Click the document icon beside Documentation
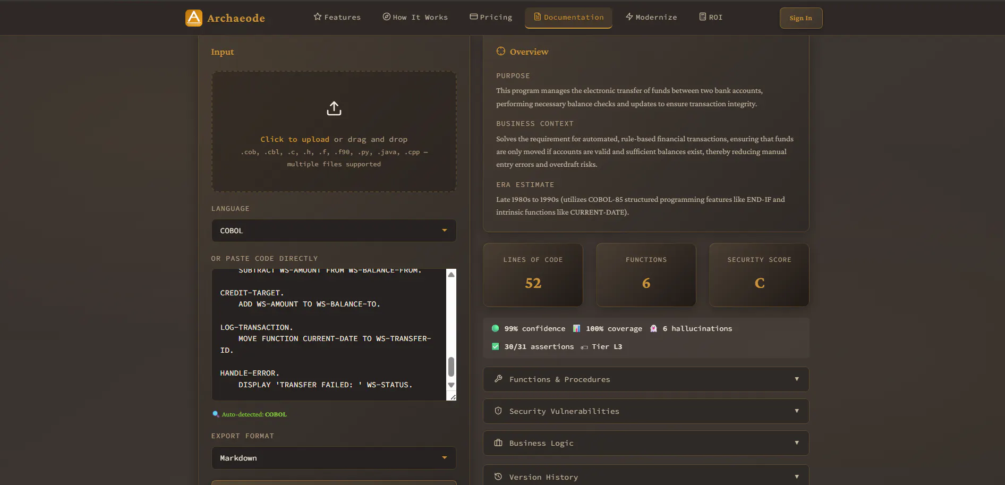This screenshot has width=1005, height=485. 538,17
